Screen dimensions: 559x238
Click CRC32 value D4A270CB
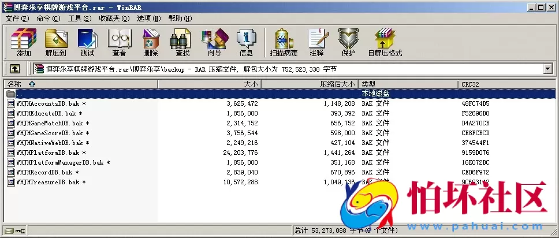[476, 123]
